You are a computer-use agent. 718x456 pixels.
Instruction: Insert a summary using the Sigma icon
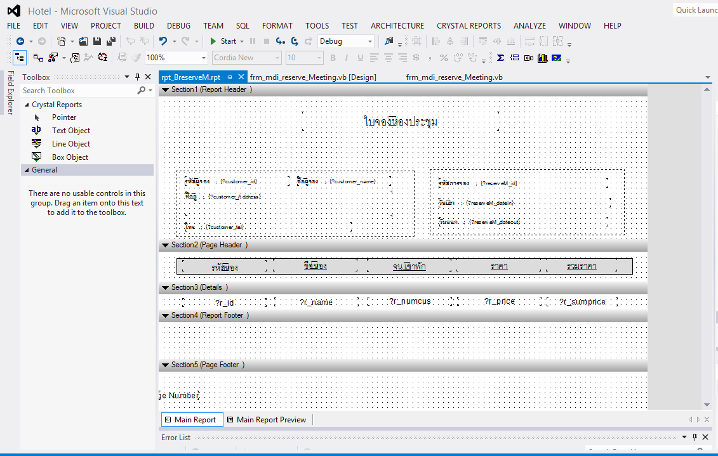[x=500, y=58]
